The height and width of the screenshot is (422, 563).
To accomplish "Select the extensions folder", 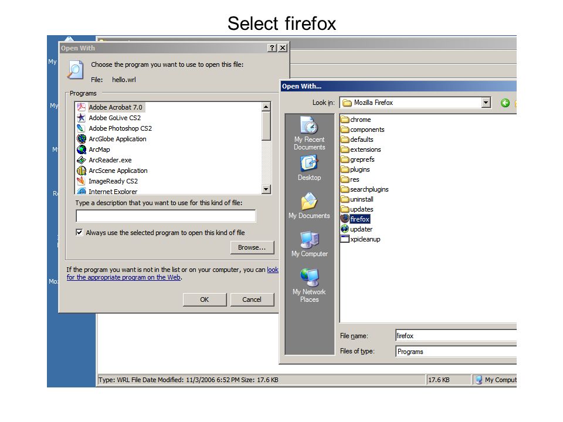I will coord(361,149).
